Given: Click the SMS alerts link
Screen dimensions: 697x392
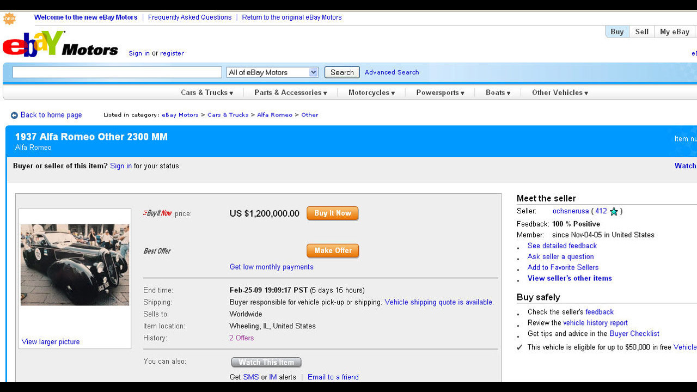Looking at the screenshot, I should [251, 377].
